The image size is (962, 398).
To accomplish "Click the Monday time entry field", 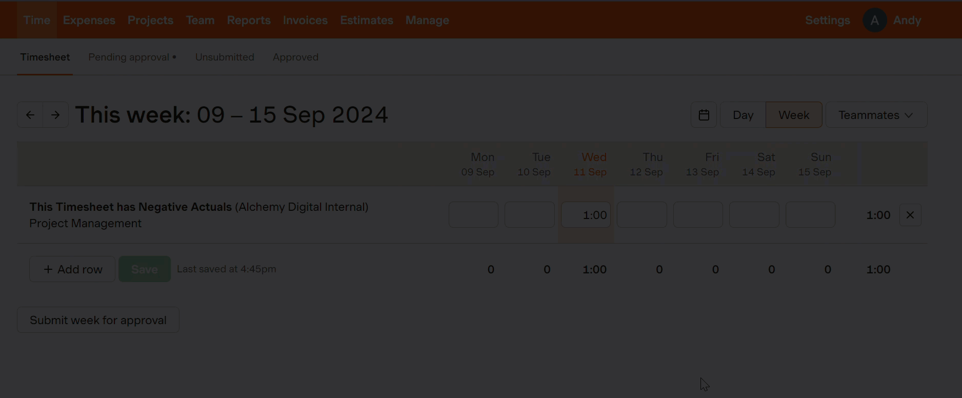I will pos(473,215).
